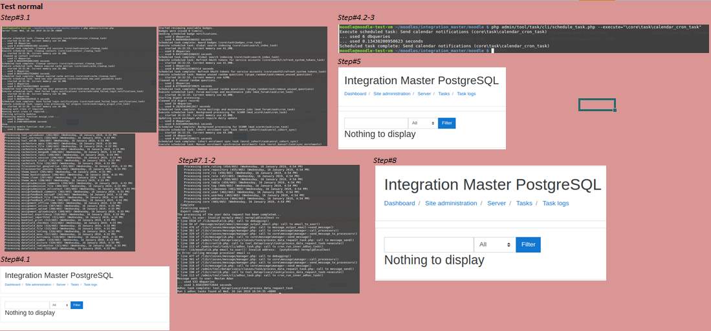Open Server breadcrumb in Step#8 panel
The width and height of the screenshot is (711, 331).
point(496,203)
